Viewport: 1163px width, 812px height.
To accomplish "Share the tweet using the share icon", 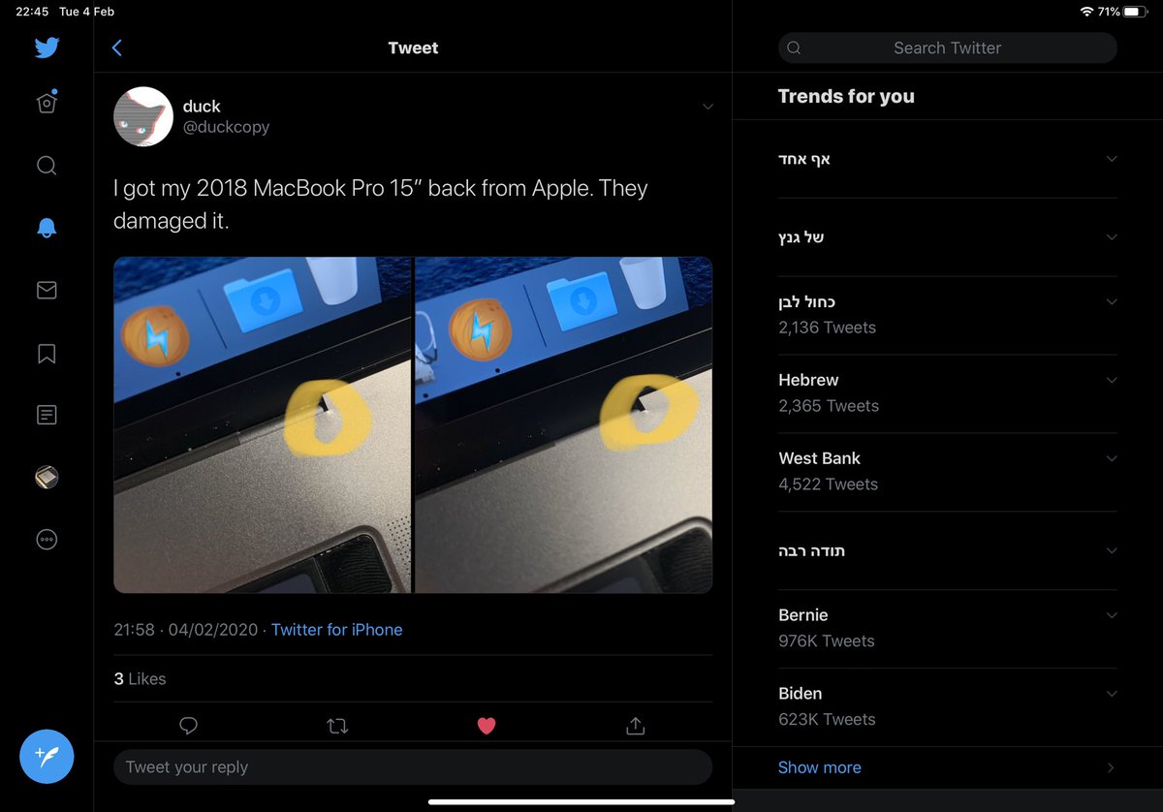I will click(x=636, y=725).
